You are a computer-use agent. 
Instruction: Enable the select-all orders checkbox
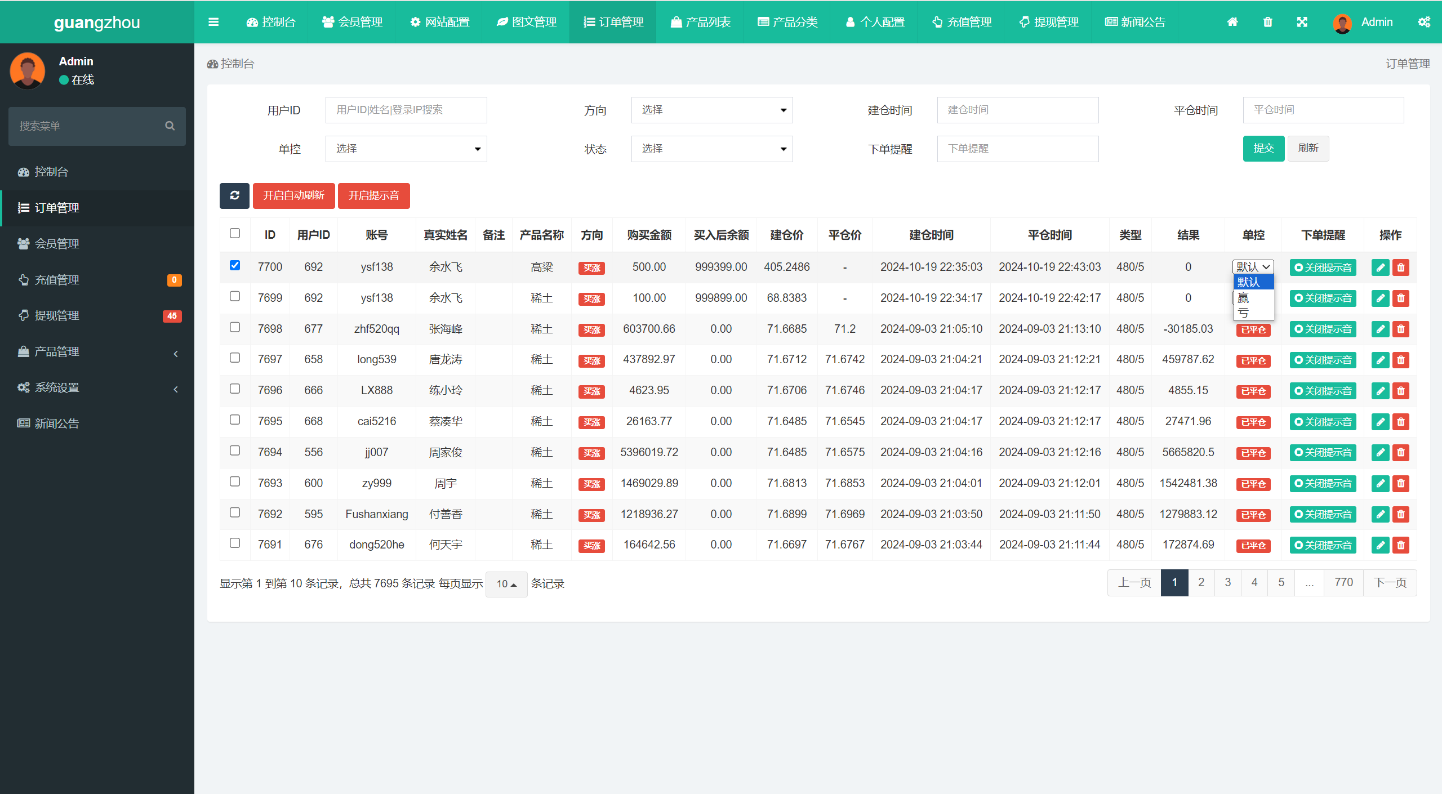(x=235, y=234)
